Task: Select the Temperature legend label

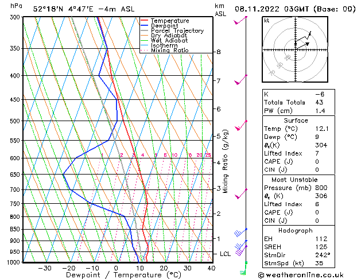Action: 170,21
